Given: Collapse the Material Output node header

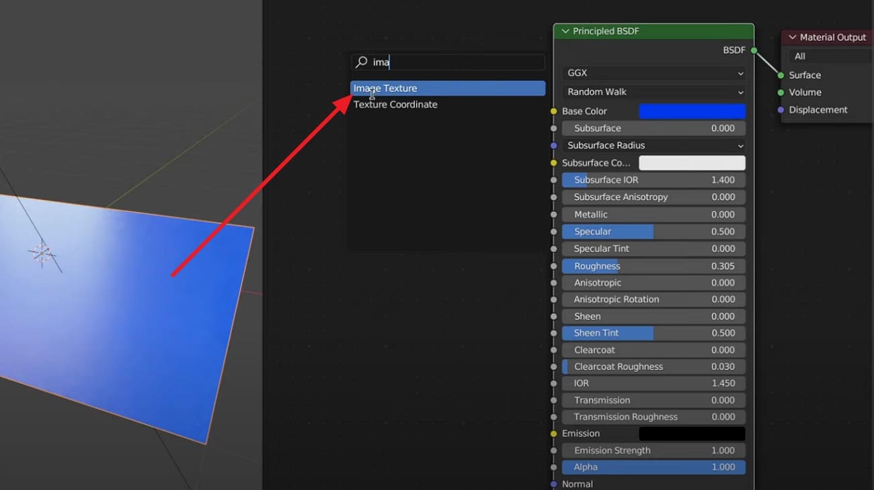Looking at the screenshot, I should coord(792,37).
